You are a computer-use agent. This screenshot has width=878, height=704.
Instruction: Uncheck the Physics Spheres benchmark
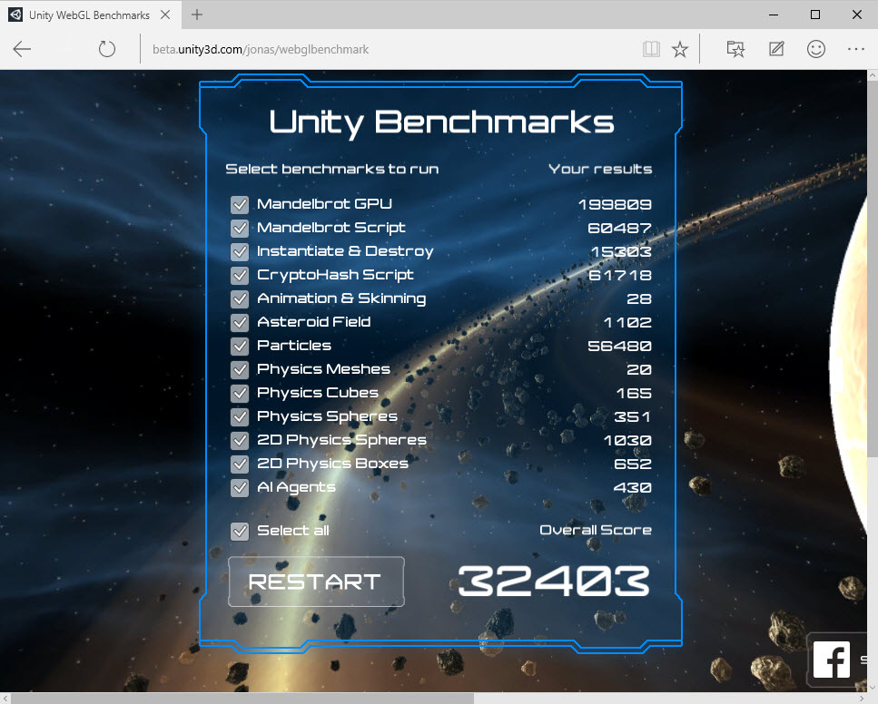tap(240, 417)
